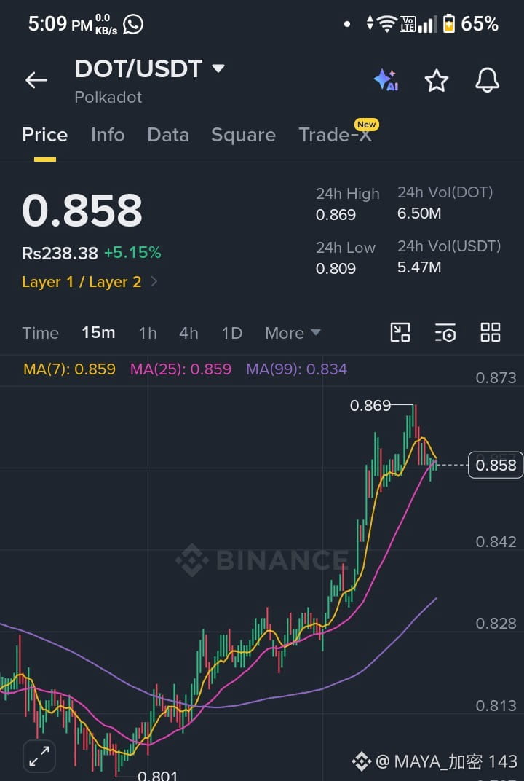
Task: Tap the New badge on Trade-X
Action: (367, 125)
